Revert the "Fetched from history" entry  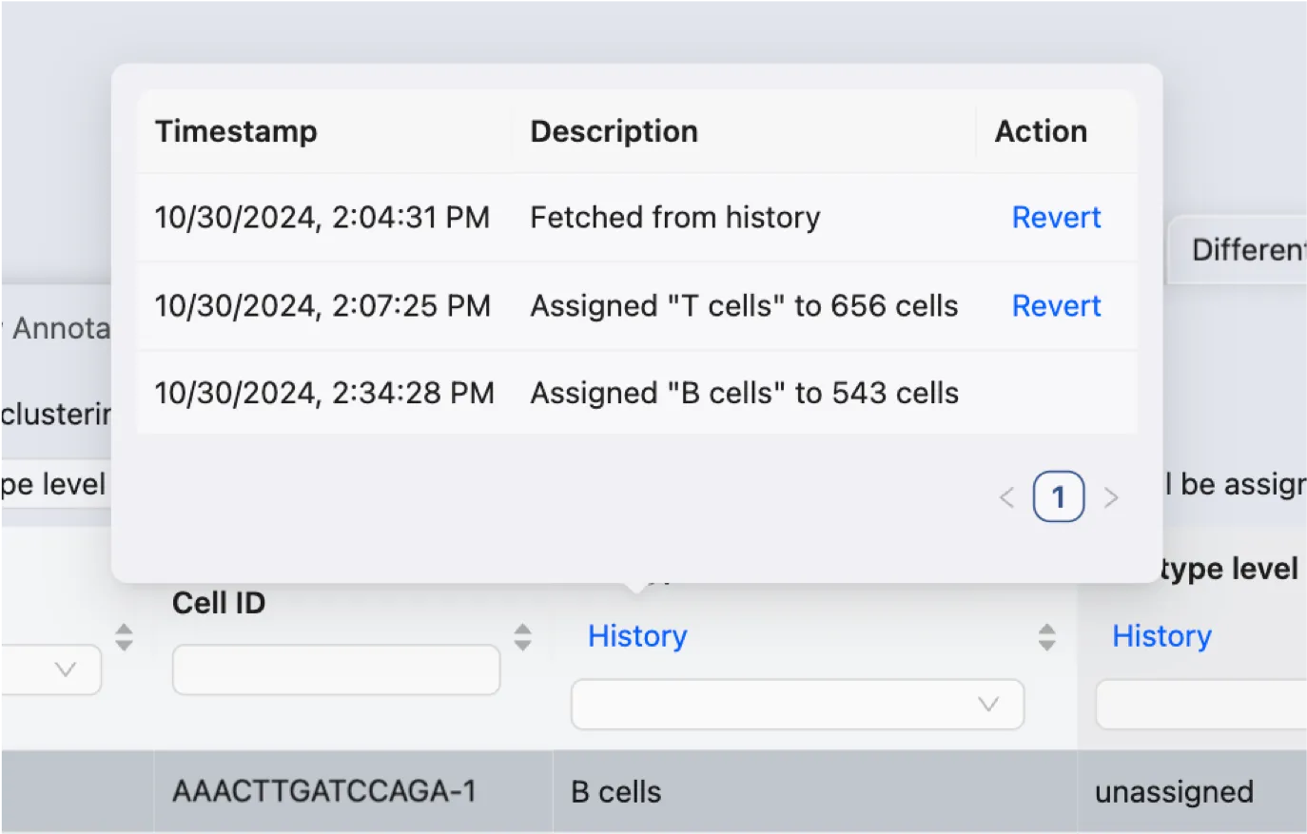coord(1056,218)
